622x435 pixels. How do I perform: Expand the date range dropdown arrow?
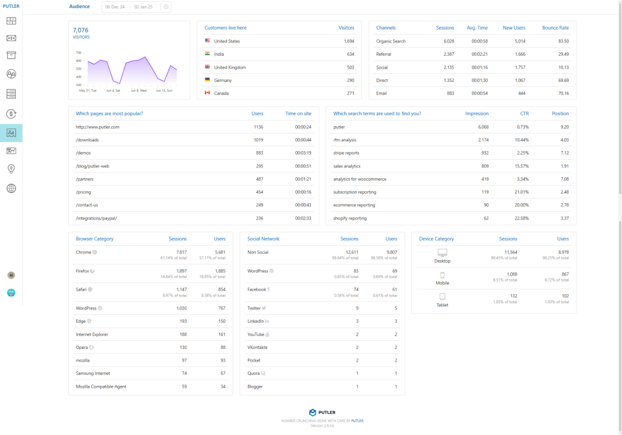[x=166, y=7]
